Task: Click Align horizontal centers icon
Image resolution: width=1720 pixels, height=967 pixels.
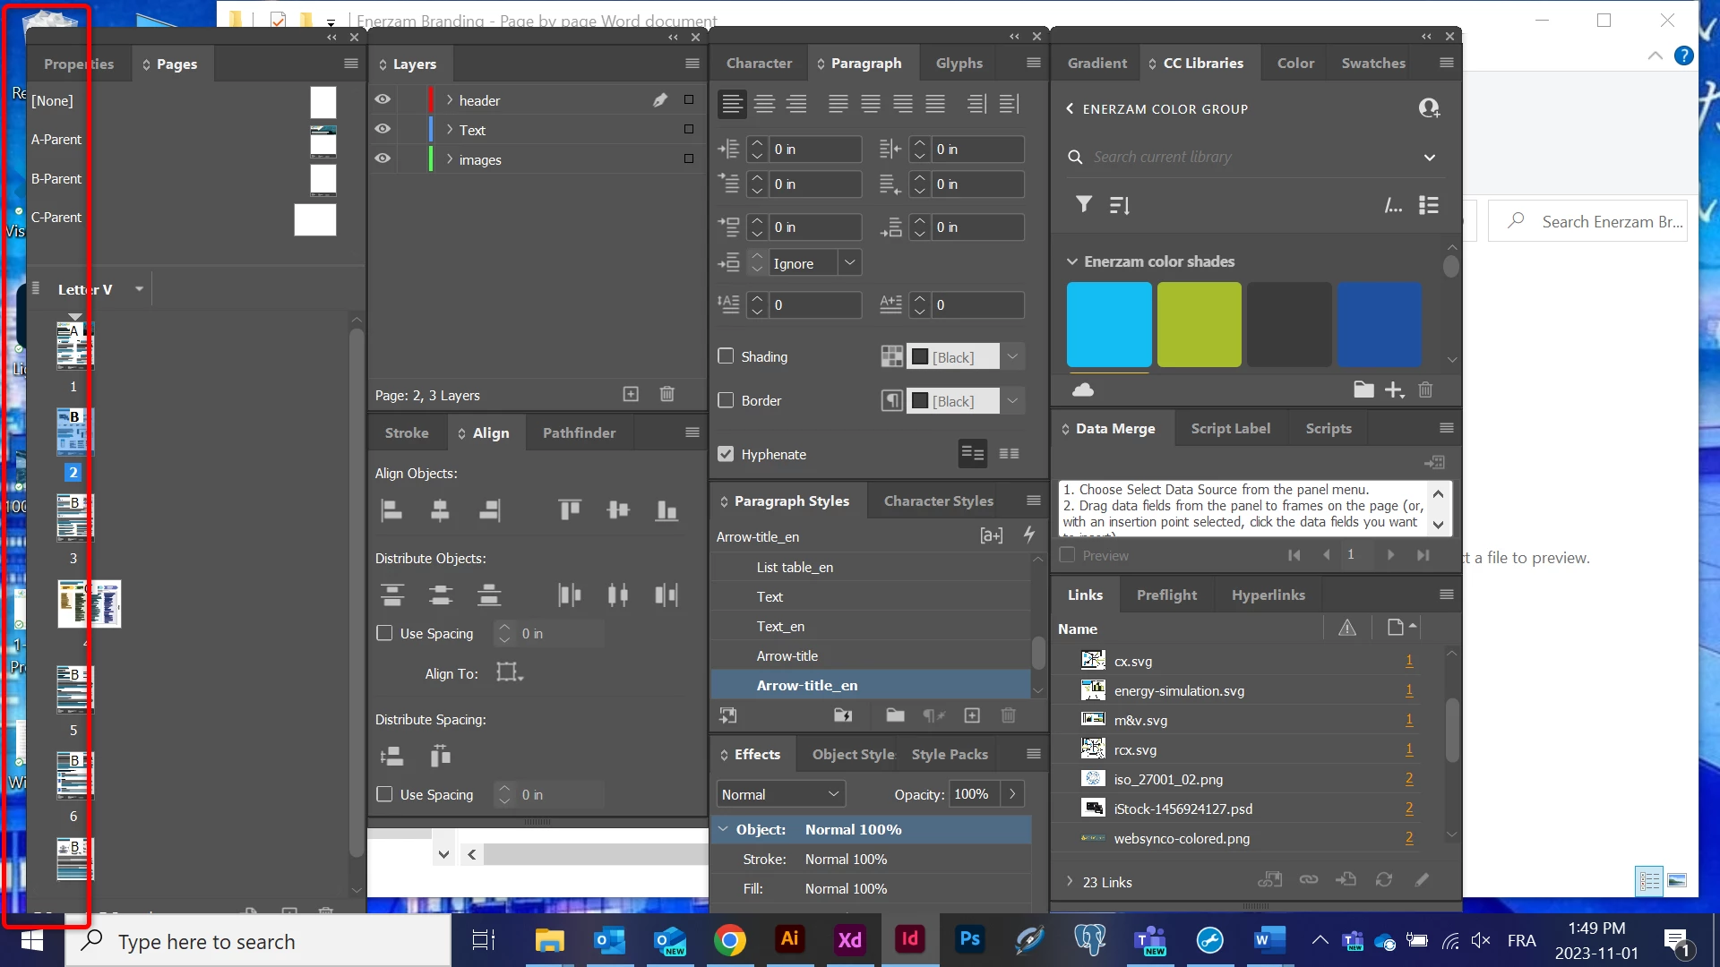Action: [x=439, y=510]
